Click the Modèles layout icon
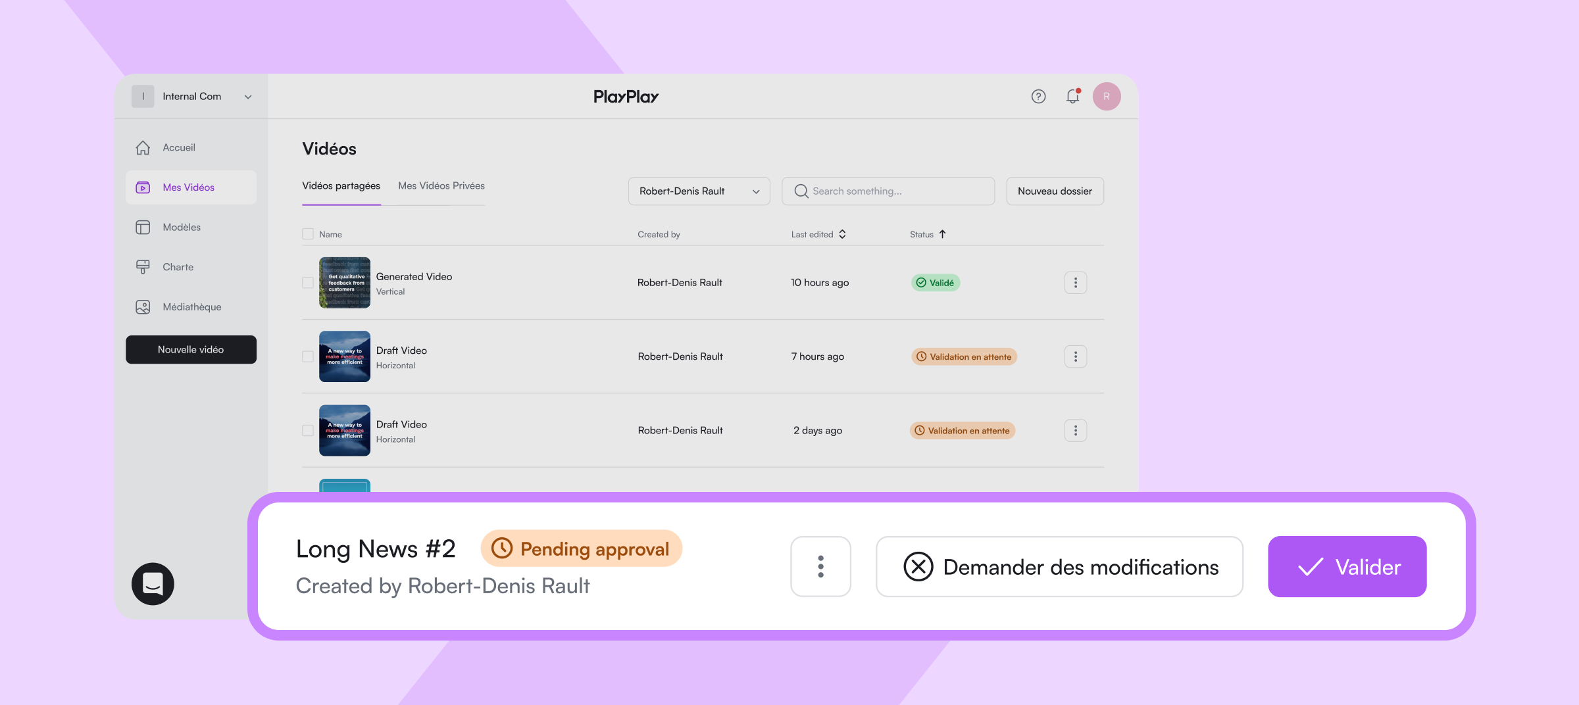Image resolution: width=1579 pixels, height=705 pixels. (143, 228)
